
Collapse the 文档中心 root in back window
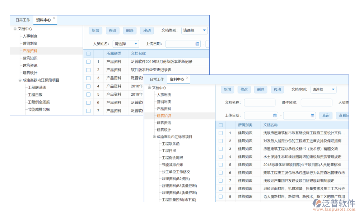coord(15,29)
